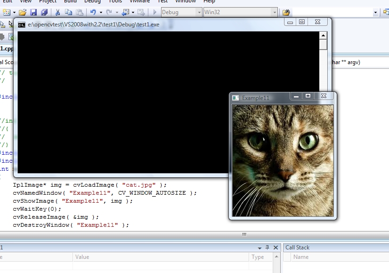
Task: Minimize the test1.exe console window
Action: pos(290,22)
